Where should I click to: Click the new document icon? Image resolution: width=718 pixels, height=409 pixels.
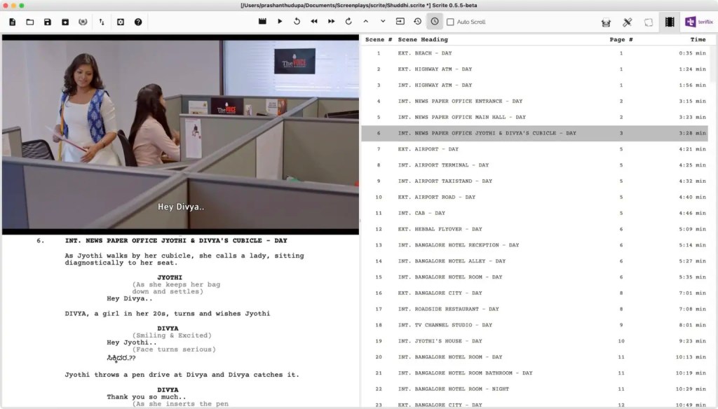(13, 22)
